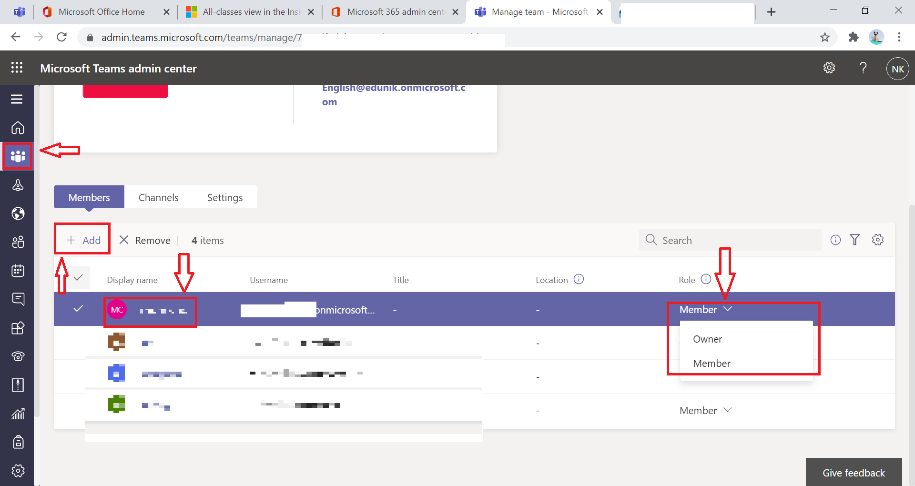Open the Policy packages icon in sidebar
915x486 pixels.
18,385
